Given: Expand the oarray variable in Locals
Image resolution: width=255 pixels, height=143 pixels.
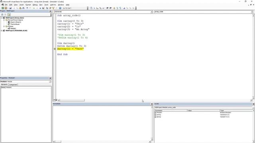Looking at the screenshot, I should tap(155, 115).
